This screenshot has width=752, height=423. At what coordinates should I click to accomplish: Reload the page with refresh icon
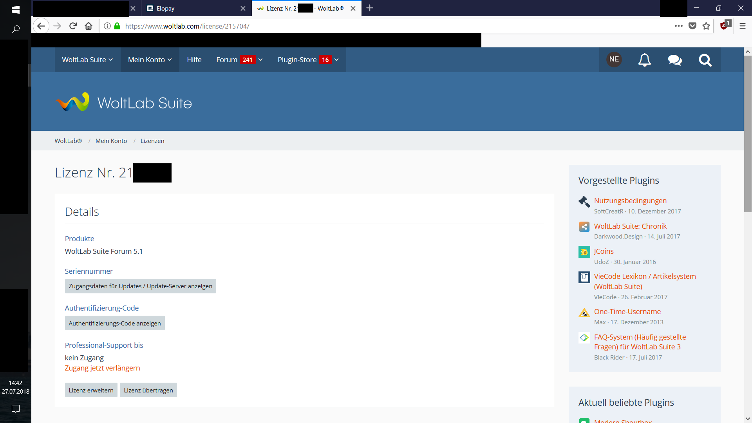(x=73, y=26)
